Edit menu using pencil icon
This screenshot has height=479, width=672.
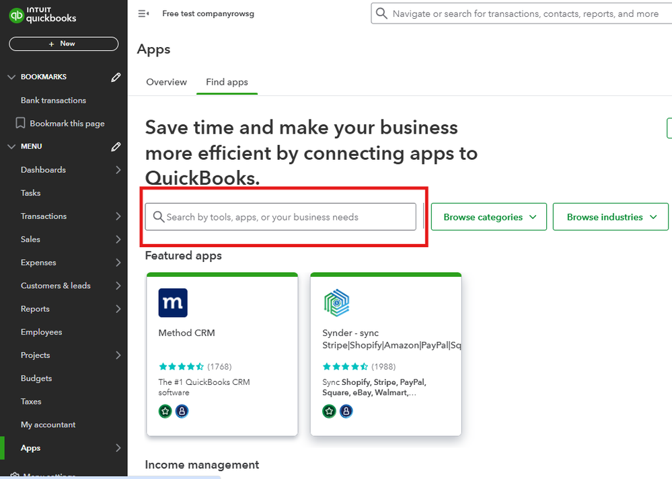[116, 147]
